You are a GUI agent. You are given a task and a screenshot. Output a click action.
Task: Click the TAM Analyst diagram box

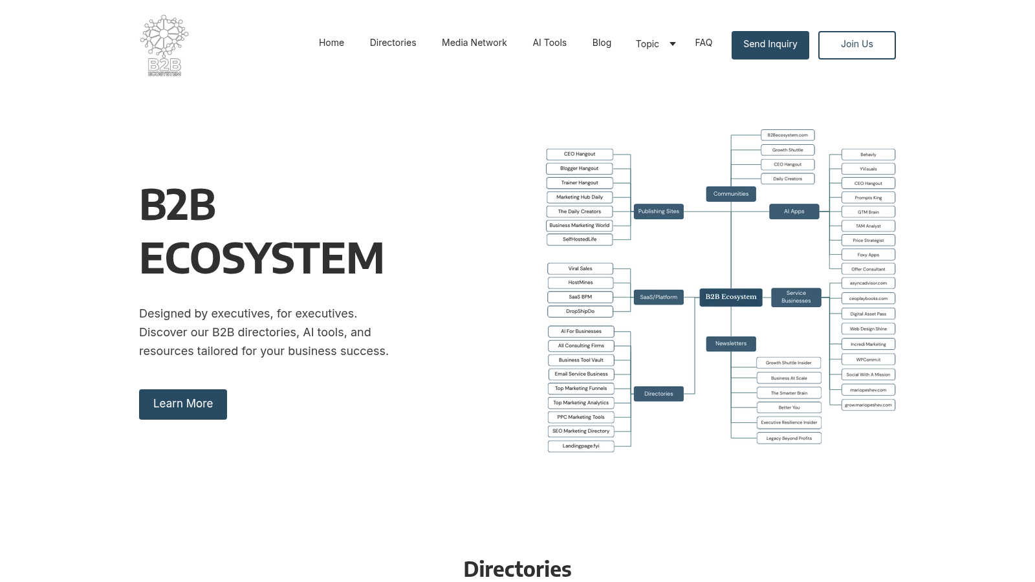[x=868, y=226]
